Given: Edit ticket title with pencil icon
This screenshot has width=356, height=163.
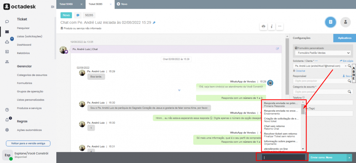Looking at the screenshot, I should click(x=154, y=22).
